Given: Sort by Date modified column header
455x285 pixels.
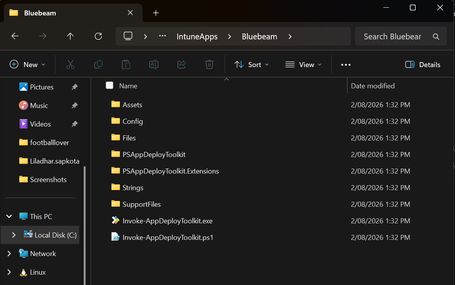Looking at the screenshot, I should pyautogui.click(x=372, y=86).
